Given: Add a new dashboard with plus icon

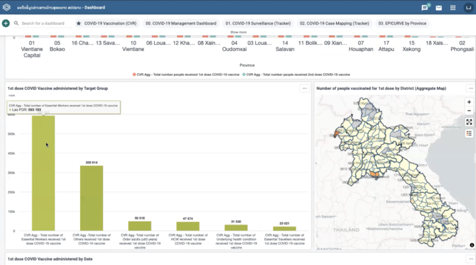Looking at the screenshot, I should coord(6,23).
